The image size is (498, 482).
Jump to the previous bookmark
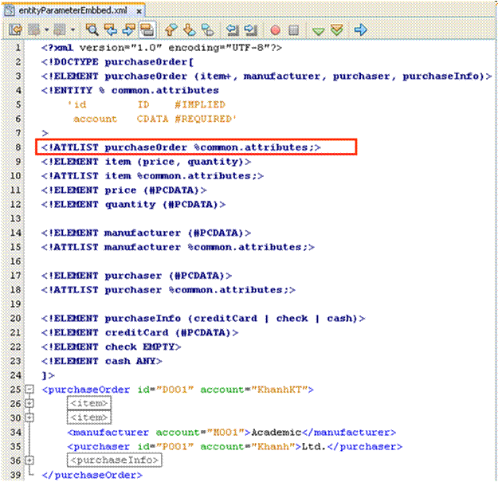[171, 30]
